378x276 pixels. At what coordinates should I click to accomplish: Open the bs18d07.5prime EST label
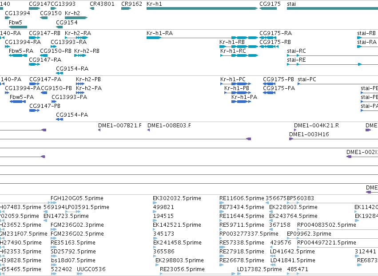[x=73, y=260]
